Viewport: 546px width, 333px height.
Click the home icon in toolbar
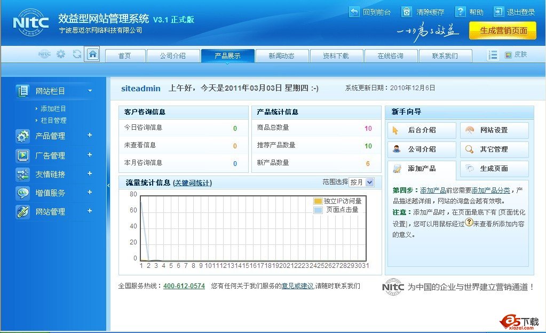pyautogui.click(x=92, y=54)
